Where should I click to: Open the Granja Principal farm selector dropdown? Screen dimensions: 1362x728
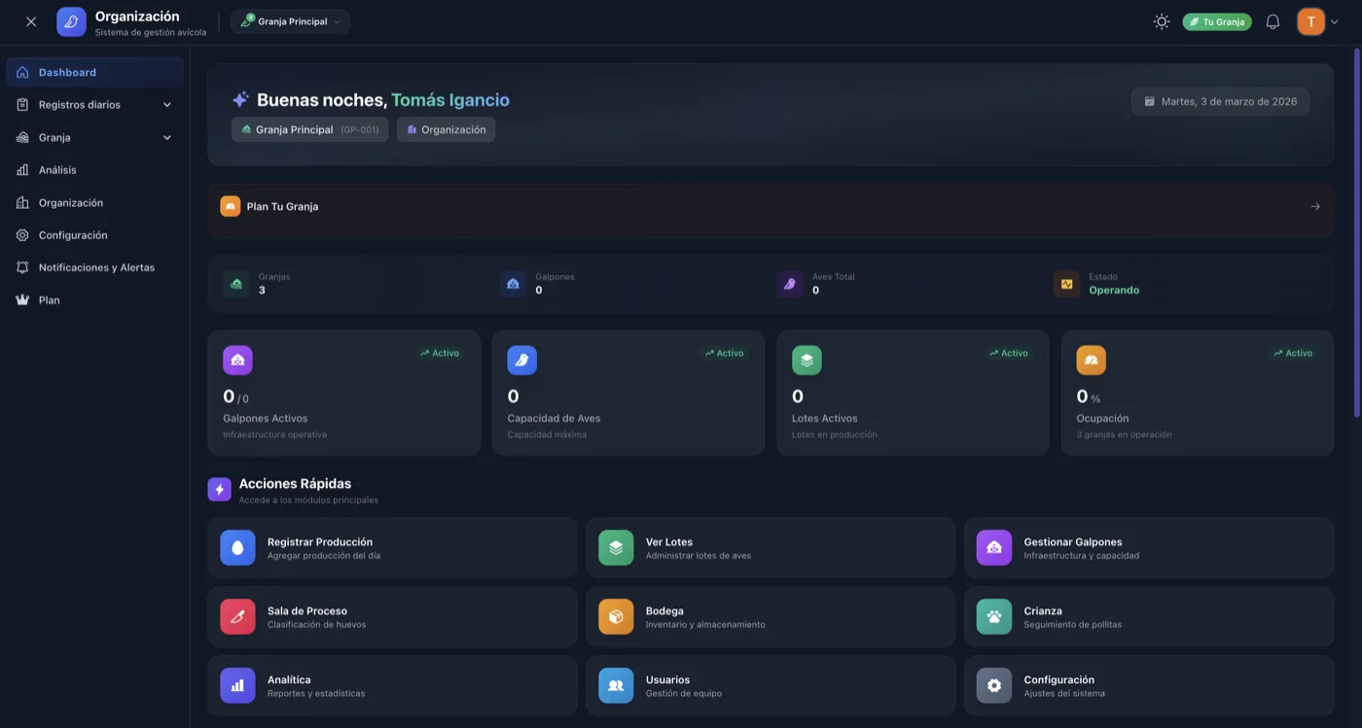(290, 21)
